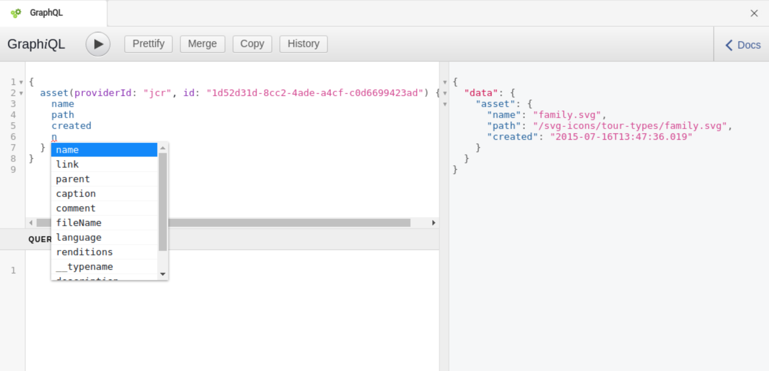The width and height of the screenshot is (769, 371).
Task: Click editor horizontal scroll right arrow
Action: coord(434,223)
